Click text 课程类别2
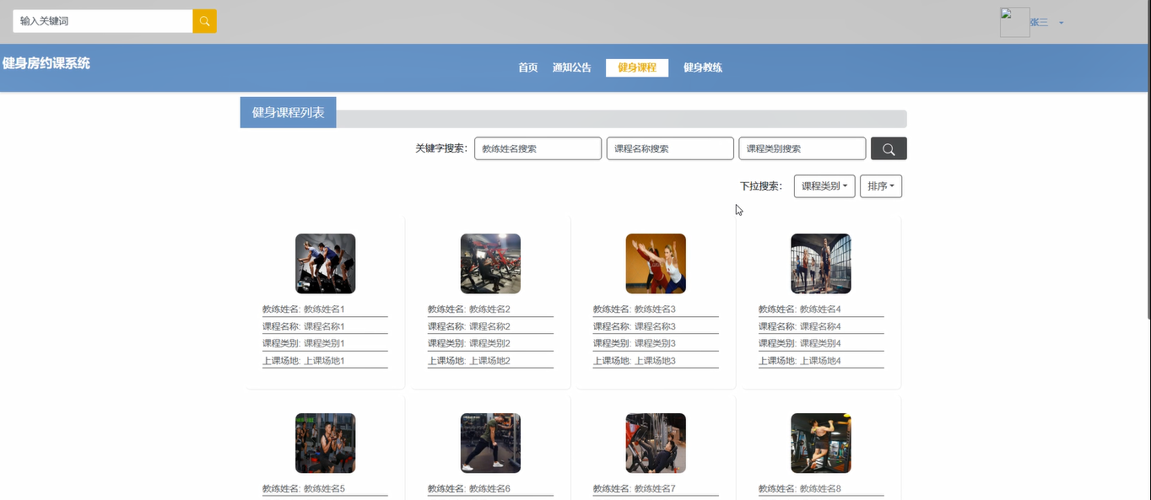The width and height of the screenshot is (1151, 500). pyautogui.click(x=489, y=343)
